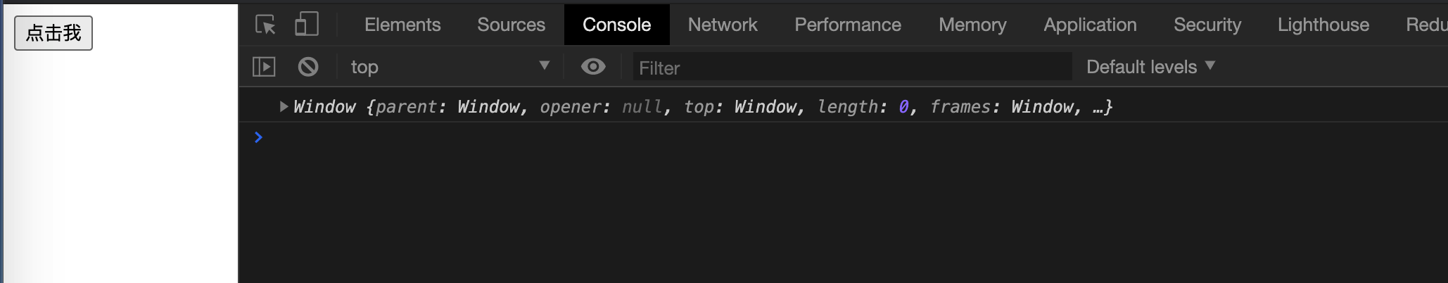Image resolution: width=1448 pixels, height=283 pixels.
Task: Clear console using the ban icon
Action: click(308, 67)
